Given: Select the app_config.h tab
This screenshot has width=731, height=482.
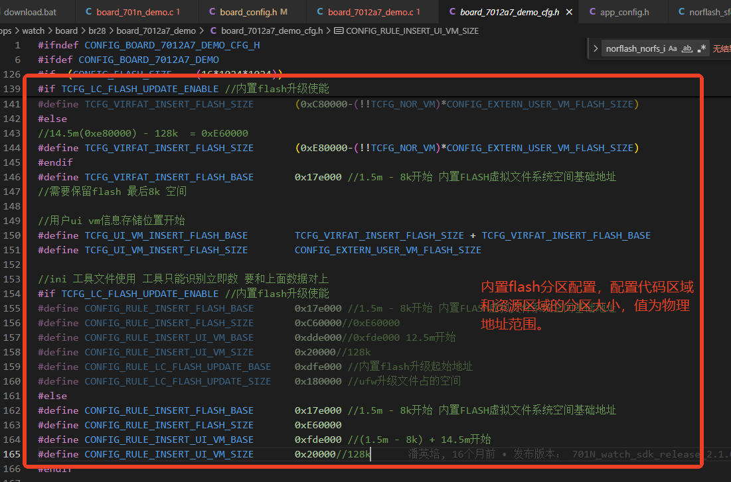Looking at the screenshot, I should pyautogui.click(x=623, y=12).
